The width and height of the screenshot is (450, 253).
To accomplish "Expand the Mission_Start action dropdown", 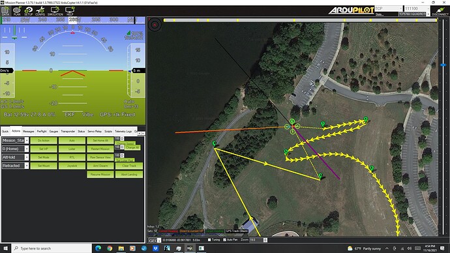I will 16,141.
